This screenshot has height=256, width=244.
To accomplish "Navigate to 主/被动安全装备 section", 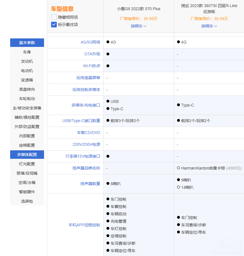I will click(x=27, y=108).
